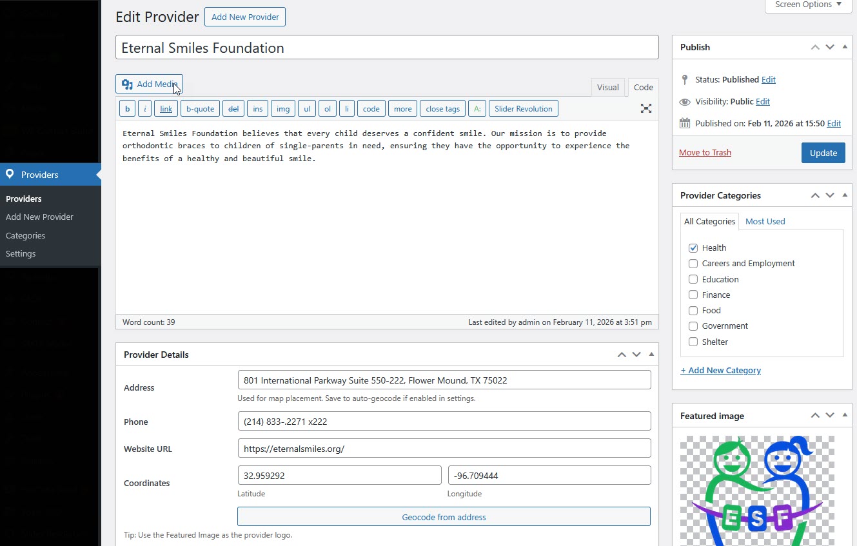
Task: Click the Update button to save
Action: 823,153
